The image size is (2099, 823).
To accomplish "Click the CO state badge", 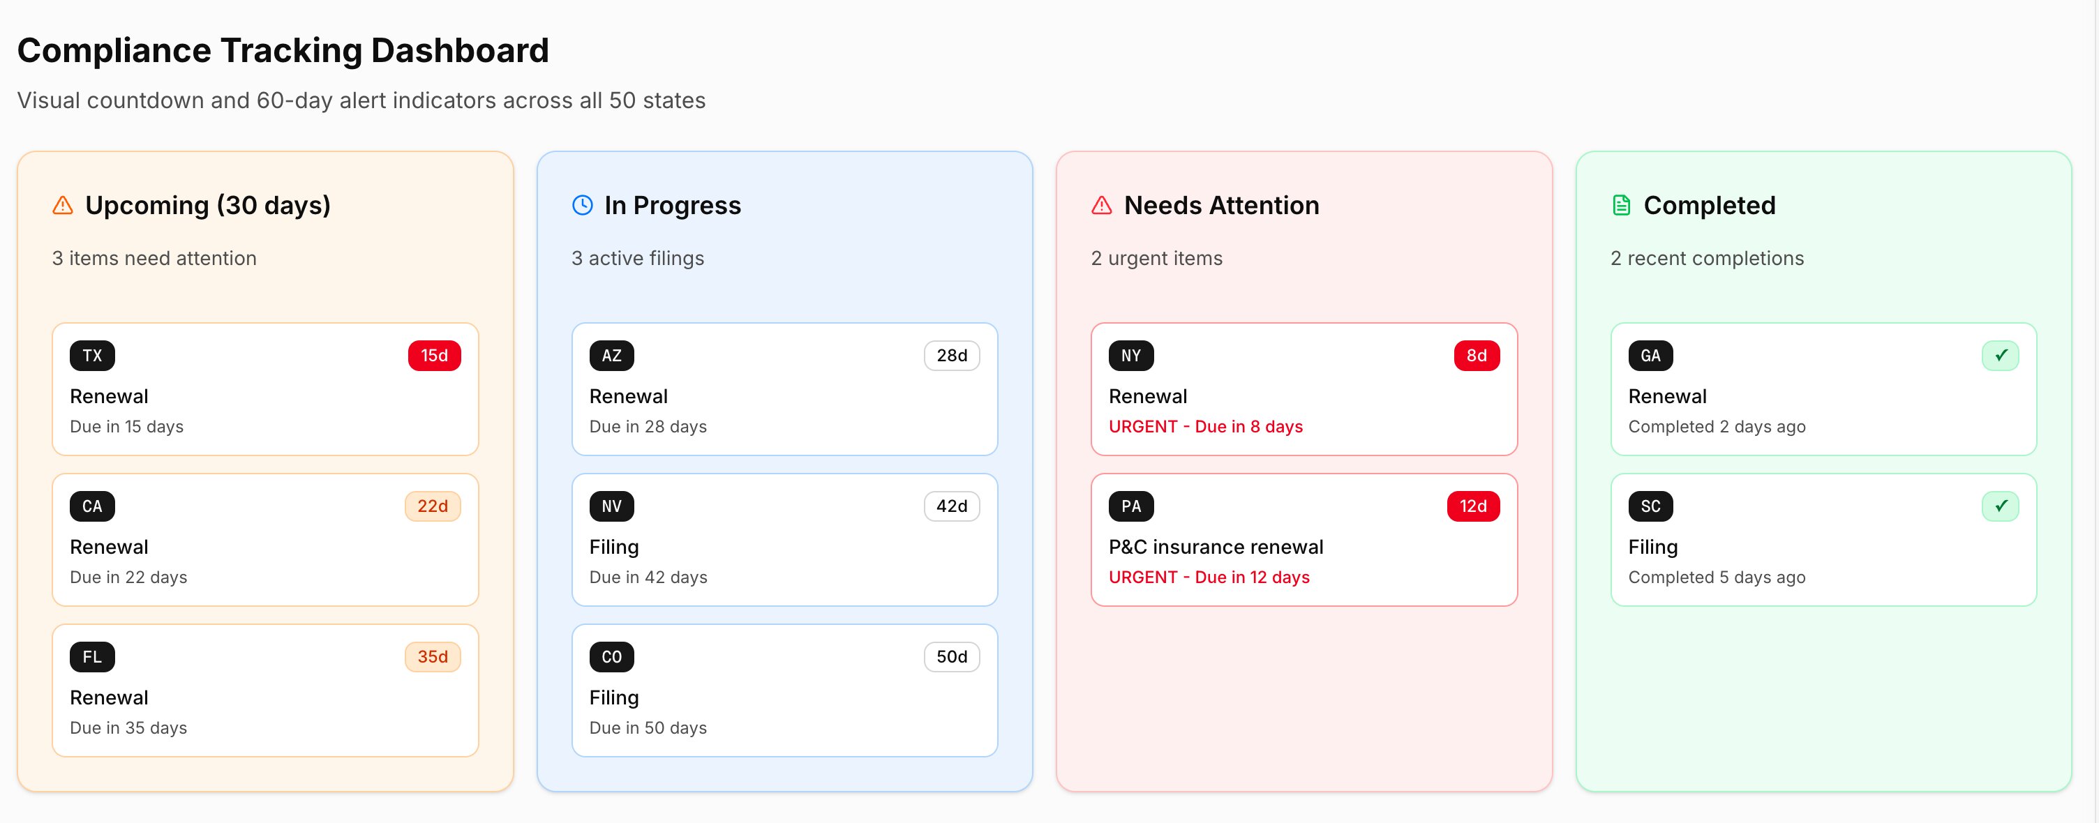I will click(612, 657).
